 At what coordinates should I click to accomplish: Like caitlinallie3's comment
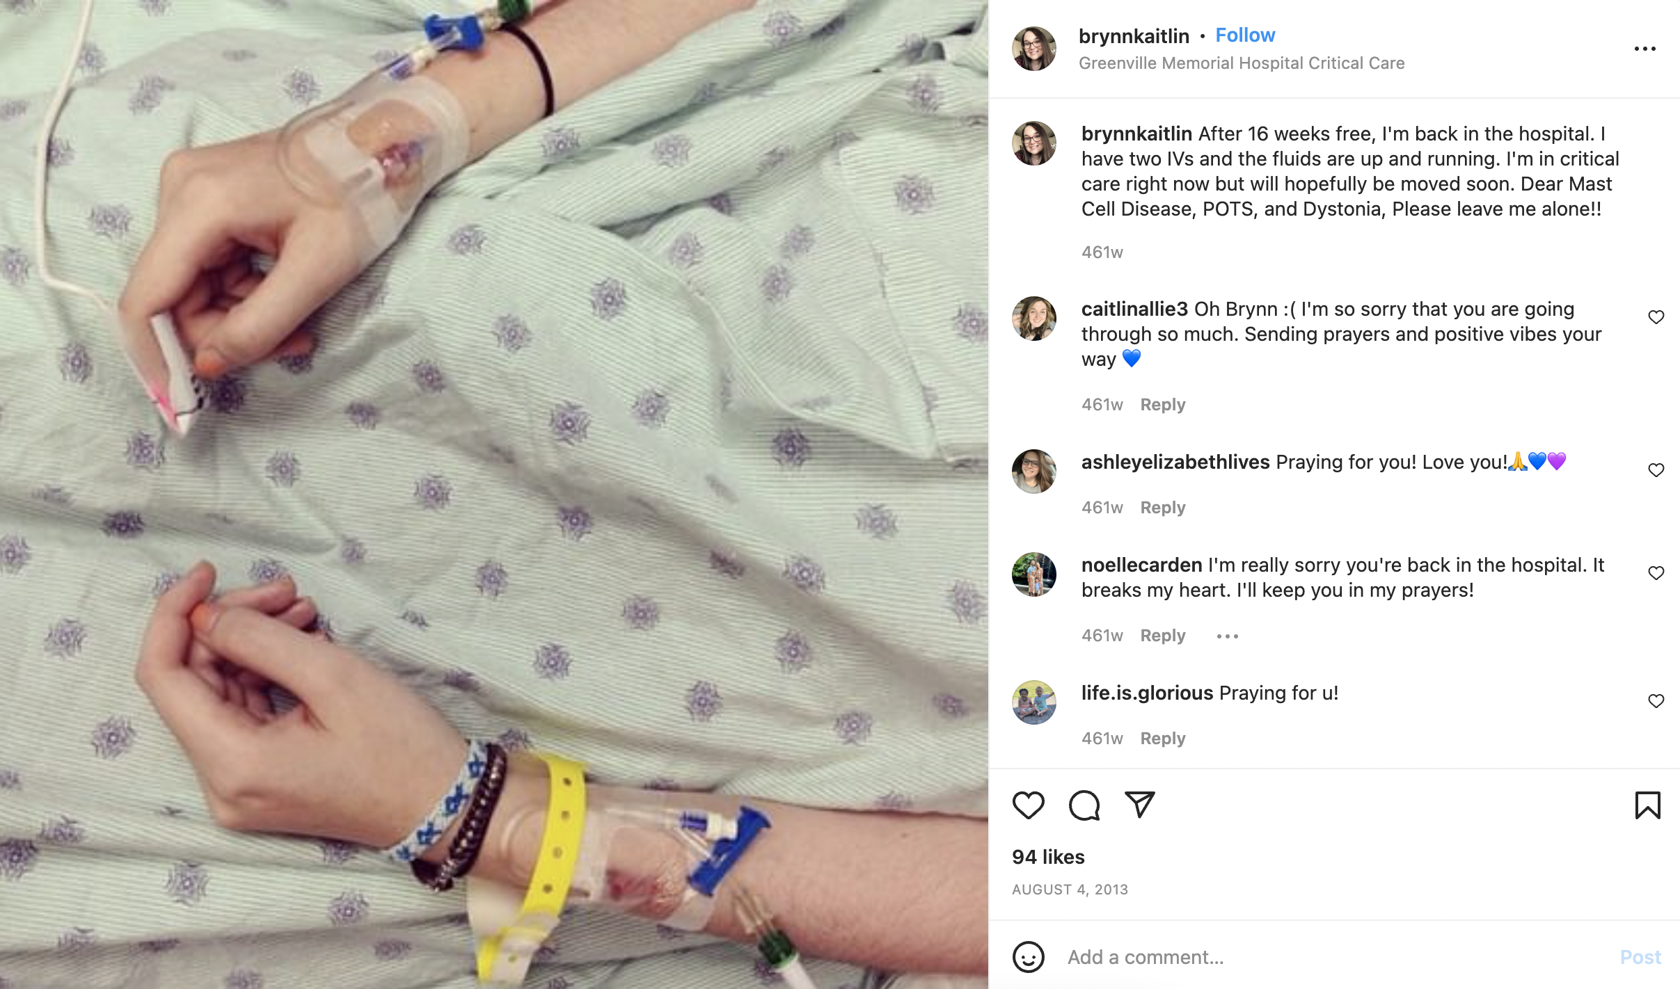tap(1656, 317)
